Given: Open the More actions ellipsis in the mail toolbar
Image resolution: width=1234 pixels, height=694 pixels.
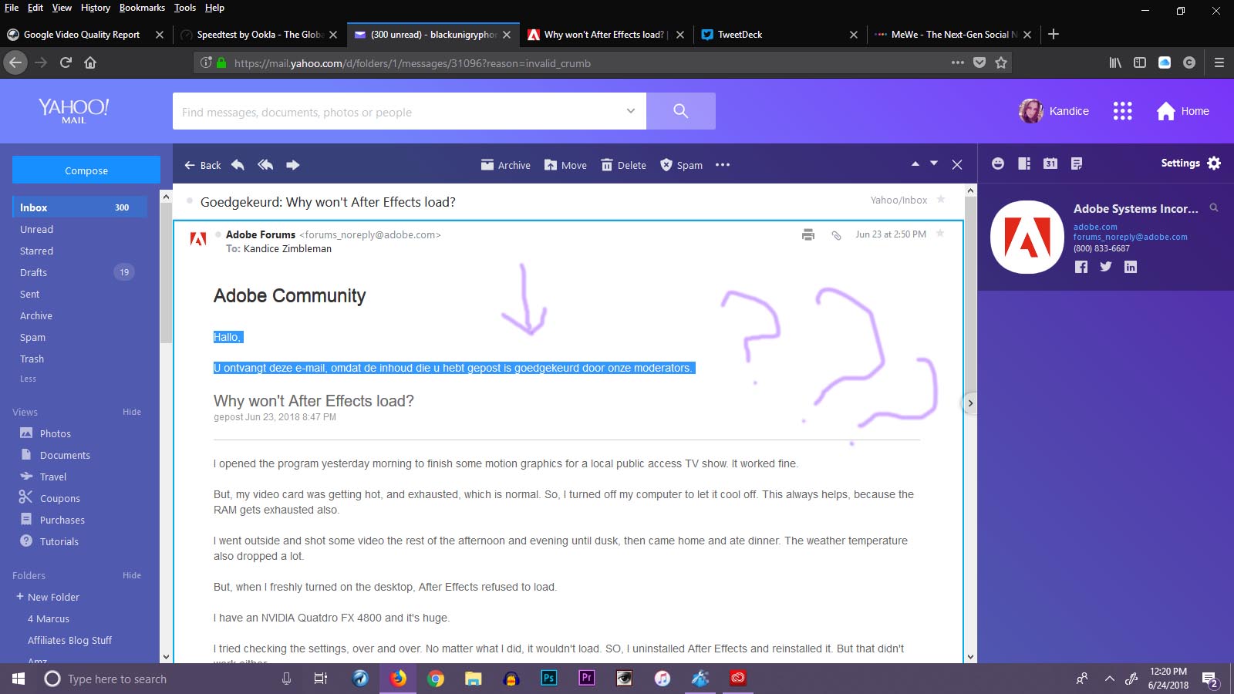Looking at the screenshot, I should coord(723,165).
